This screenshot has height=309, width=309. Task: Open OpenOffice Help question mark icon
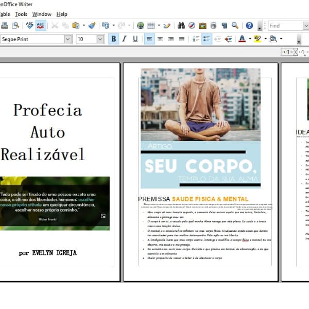point(249,25)
